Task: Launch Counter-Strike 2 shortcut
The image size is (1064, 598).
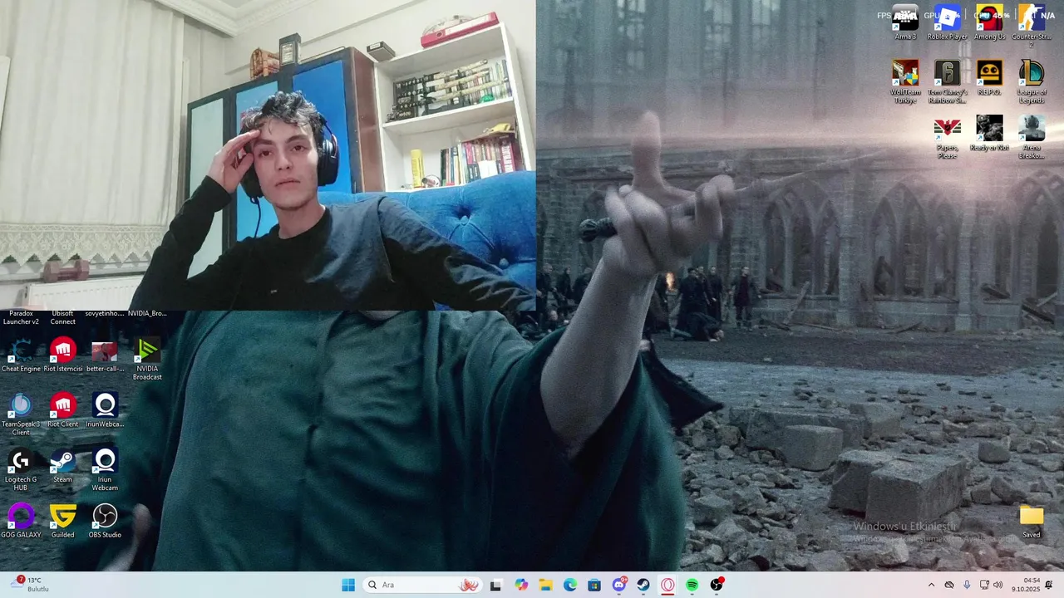Action: (1032, 25)
